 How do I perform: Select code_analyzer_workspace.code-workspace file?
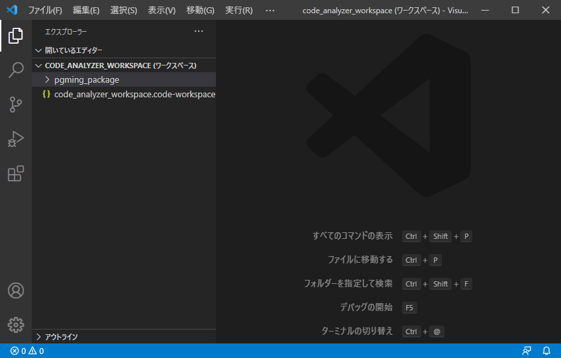(x=124, y=94)
